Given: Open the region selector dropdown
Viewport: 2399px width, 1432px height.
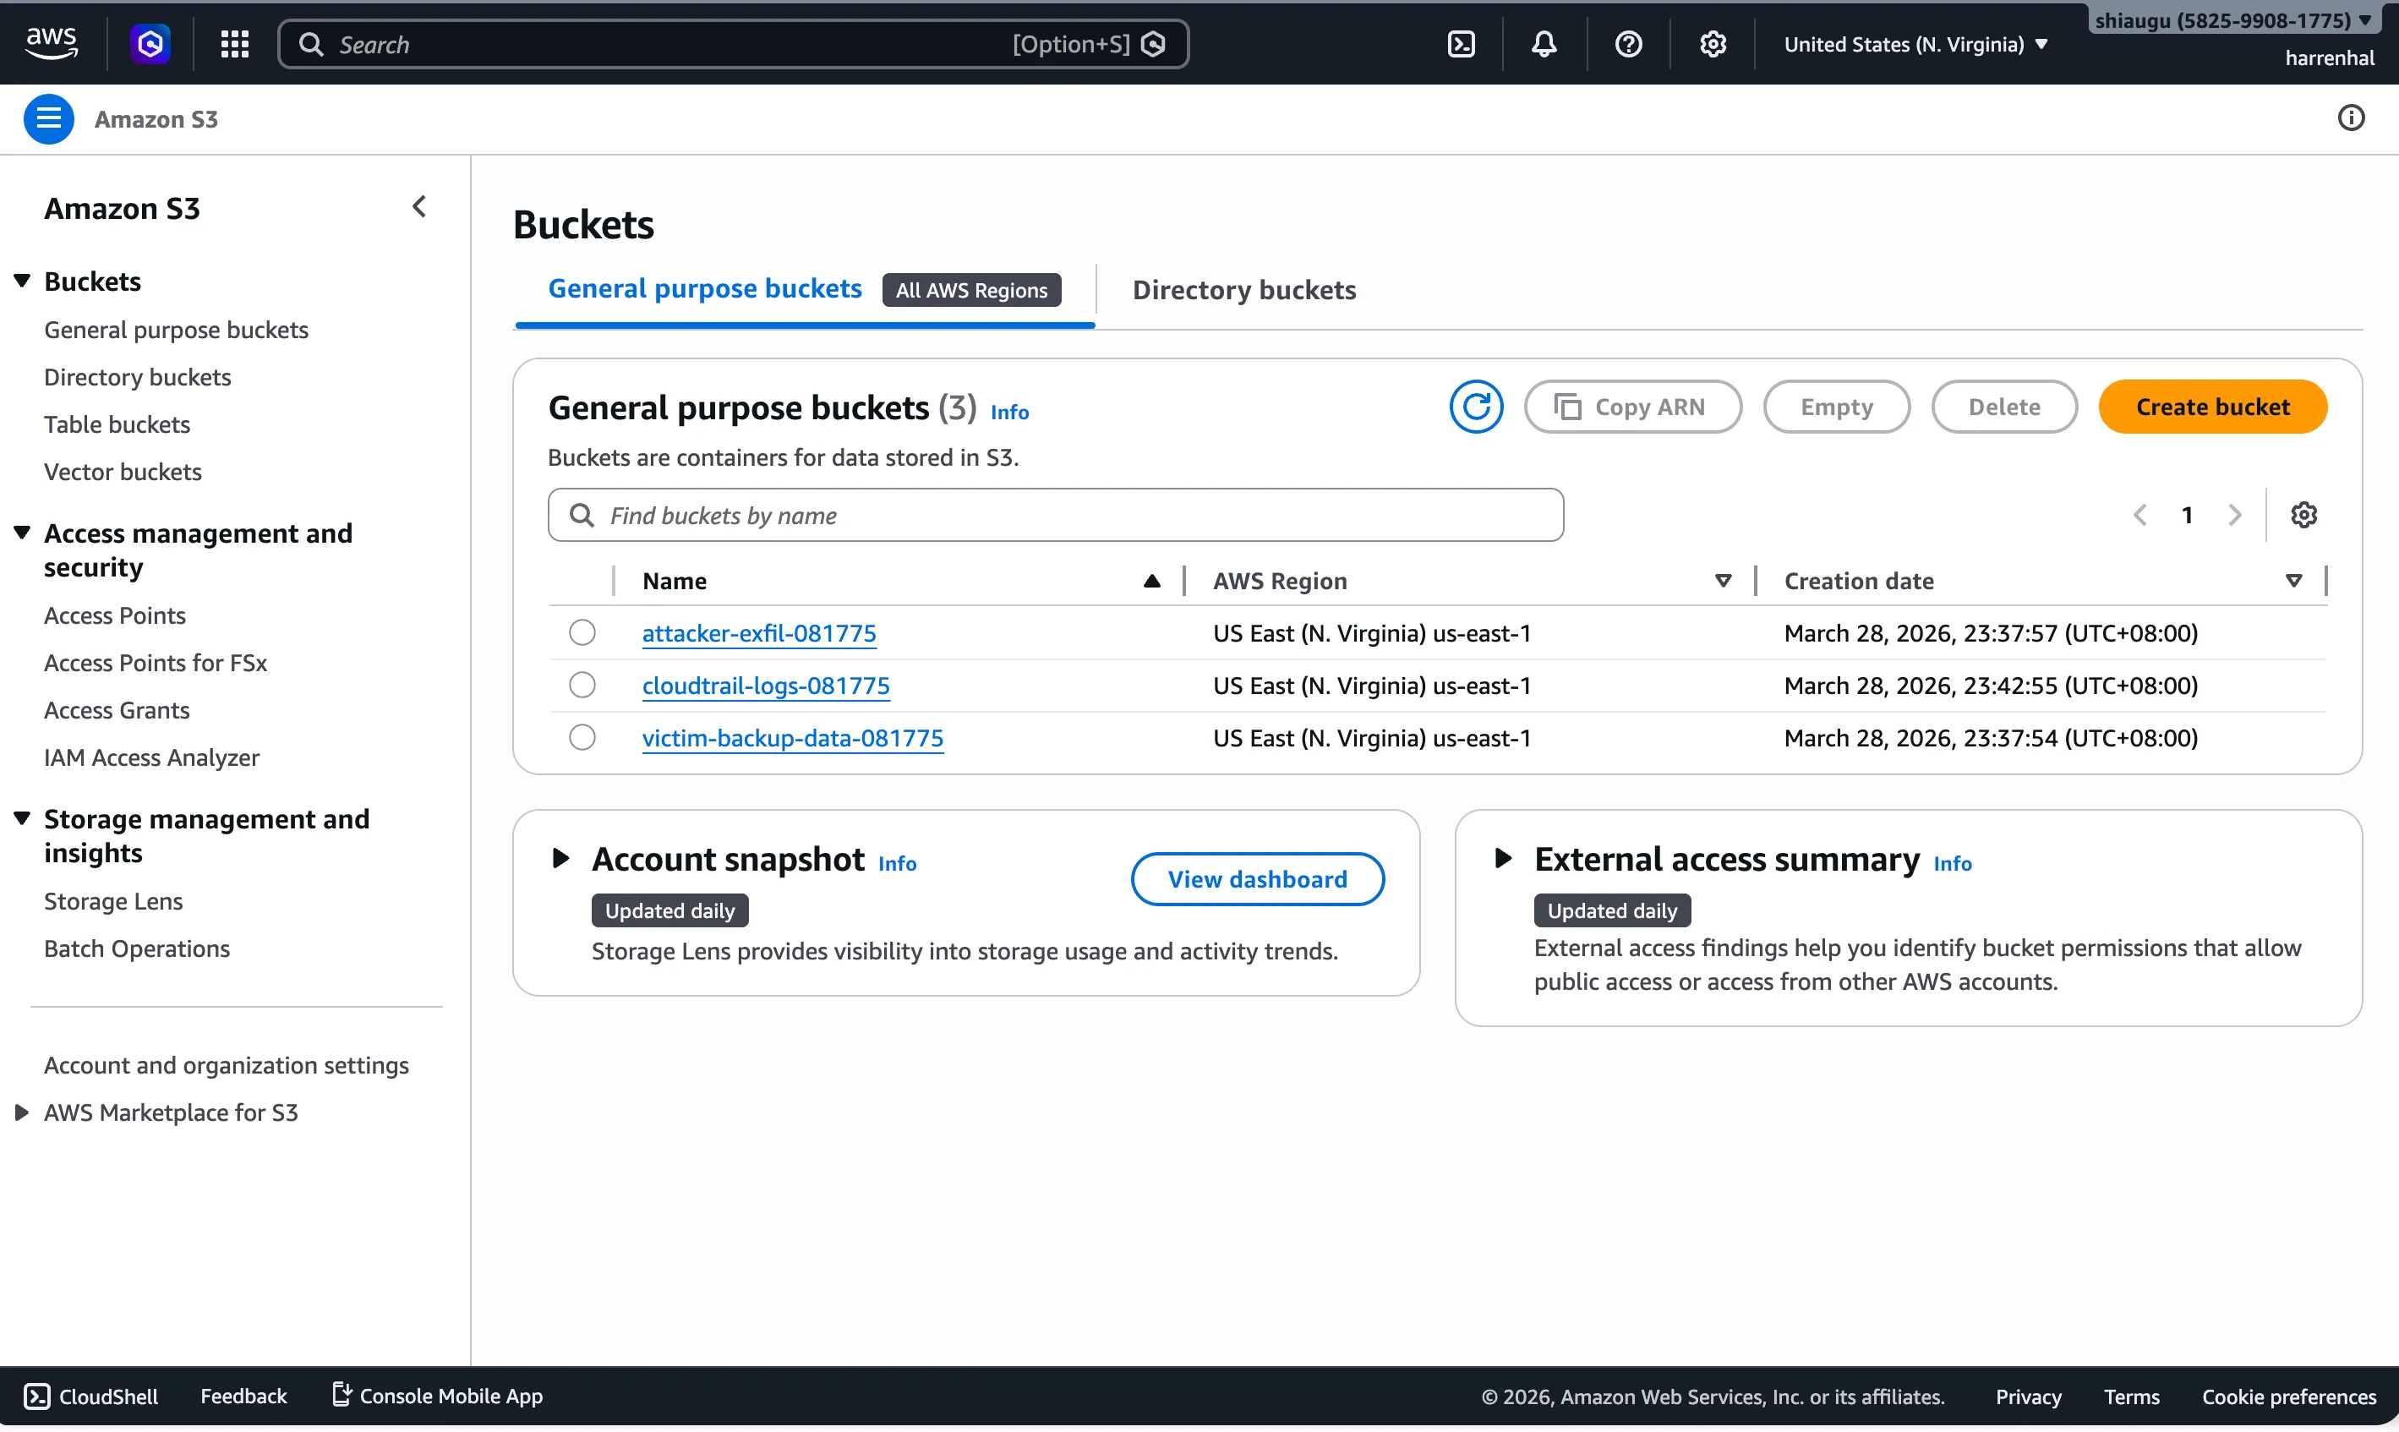Looking at the screenshot, I should click(1915, 45).
